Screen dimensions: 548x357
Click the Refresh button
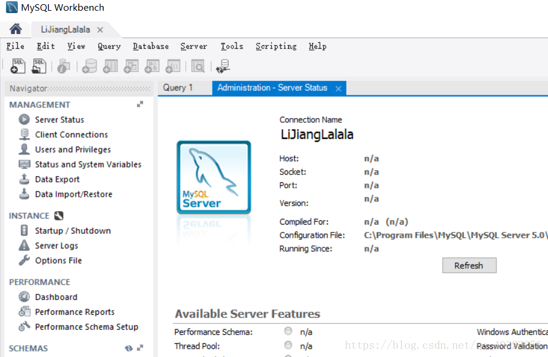[x=469, y=265]
